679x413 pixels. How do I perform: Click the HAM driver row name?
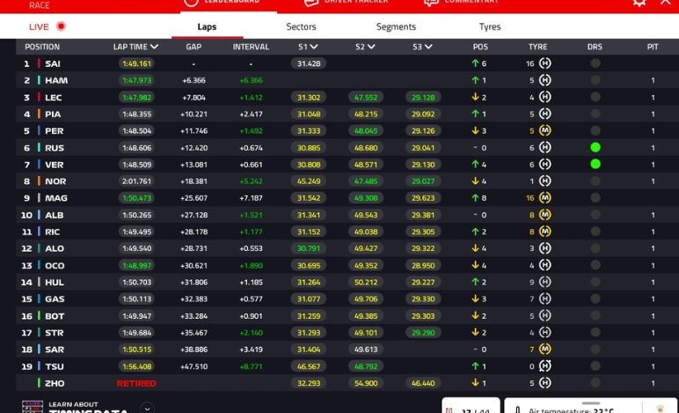click(56, 80)
